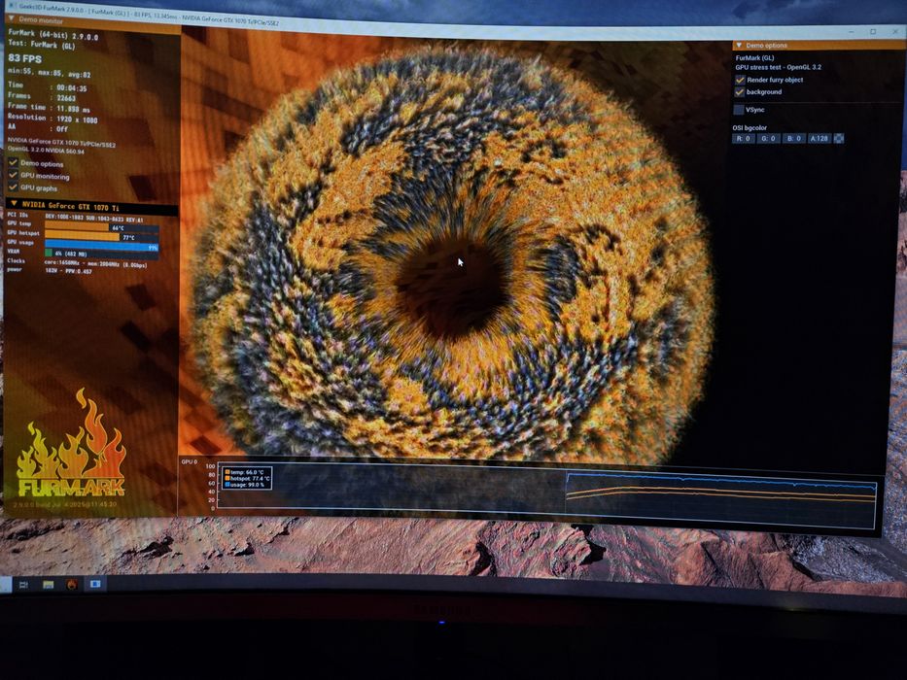The height and width of the screenshot is (680, 907).
Task: Click the graph legend temp entry
Action: pyautogui.click(x=244, y=472)
